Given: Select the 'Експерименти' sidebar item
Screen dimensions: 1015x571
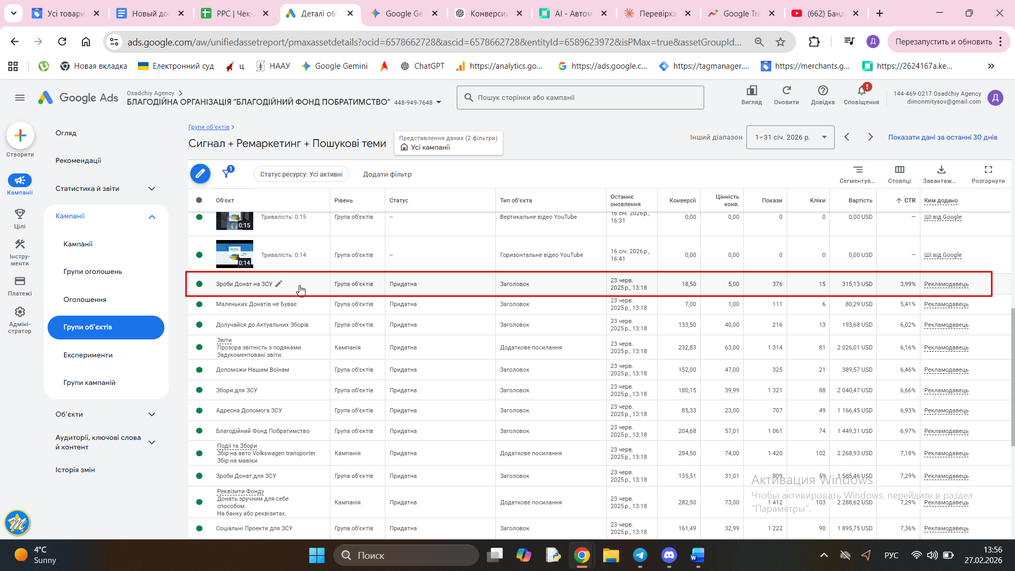Looking at the screenshot, I should click(88, 355).
